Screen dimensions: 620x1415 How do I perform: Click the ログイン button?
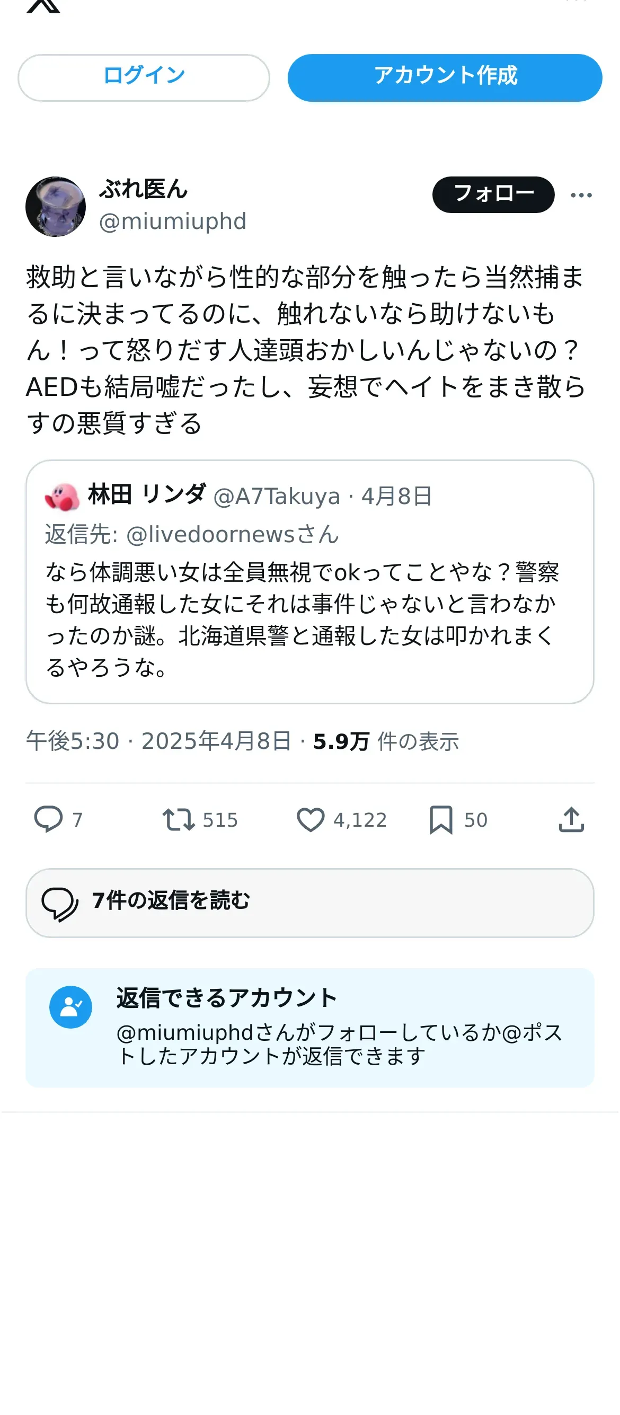(144, 77)
